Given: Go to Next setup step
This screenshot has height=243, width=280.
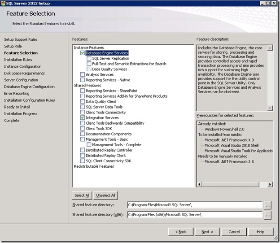Looking at the screenshot, I should click(206, 232).
